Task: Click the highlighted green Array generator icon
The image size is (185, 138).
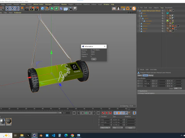Action: [56, 8]
